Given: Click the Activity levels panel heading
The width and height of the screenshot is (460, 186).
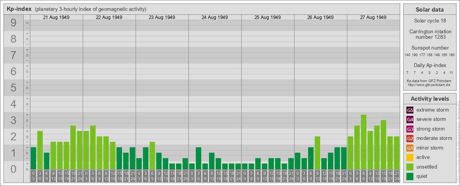Looking at the screenshot, I should tap(430, 99).
